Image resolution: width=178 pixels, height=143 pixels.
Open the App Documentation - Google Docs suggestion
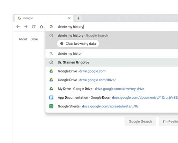pos(112,98)
